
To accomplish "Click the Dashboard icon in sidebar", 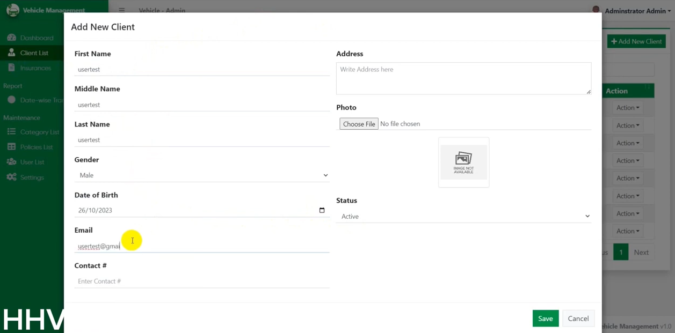I will click(x=11, y=38).
